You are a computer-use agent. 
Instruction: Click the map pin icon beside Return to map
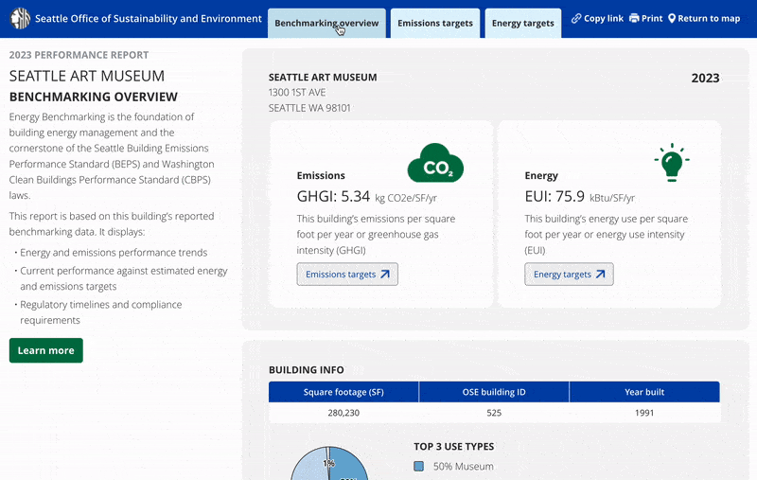click(672, 18)
